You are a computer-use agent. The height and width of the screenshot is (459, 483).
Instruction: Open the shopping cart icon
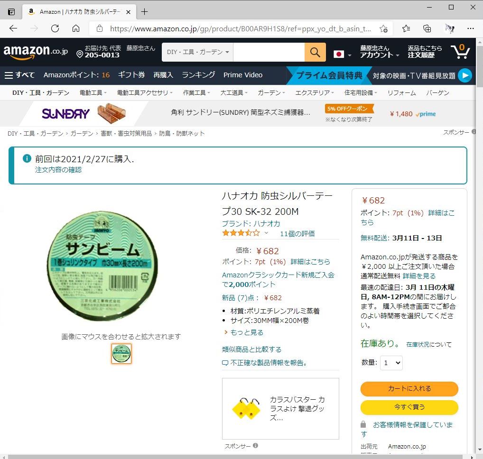[x=460, y=51]
